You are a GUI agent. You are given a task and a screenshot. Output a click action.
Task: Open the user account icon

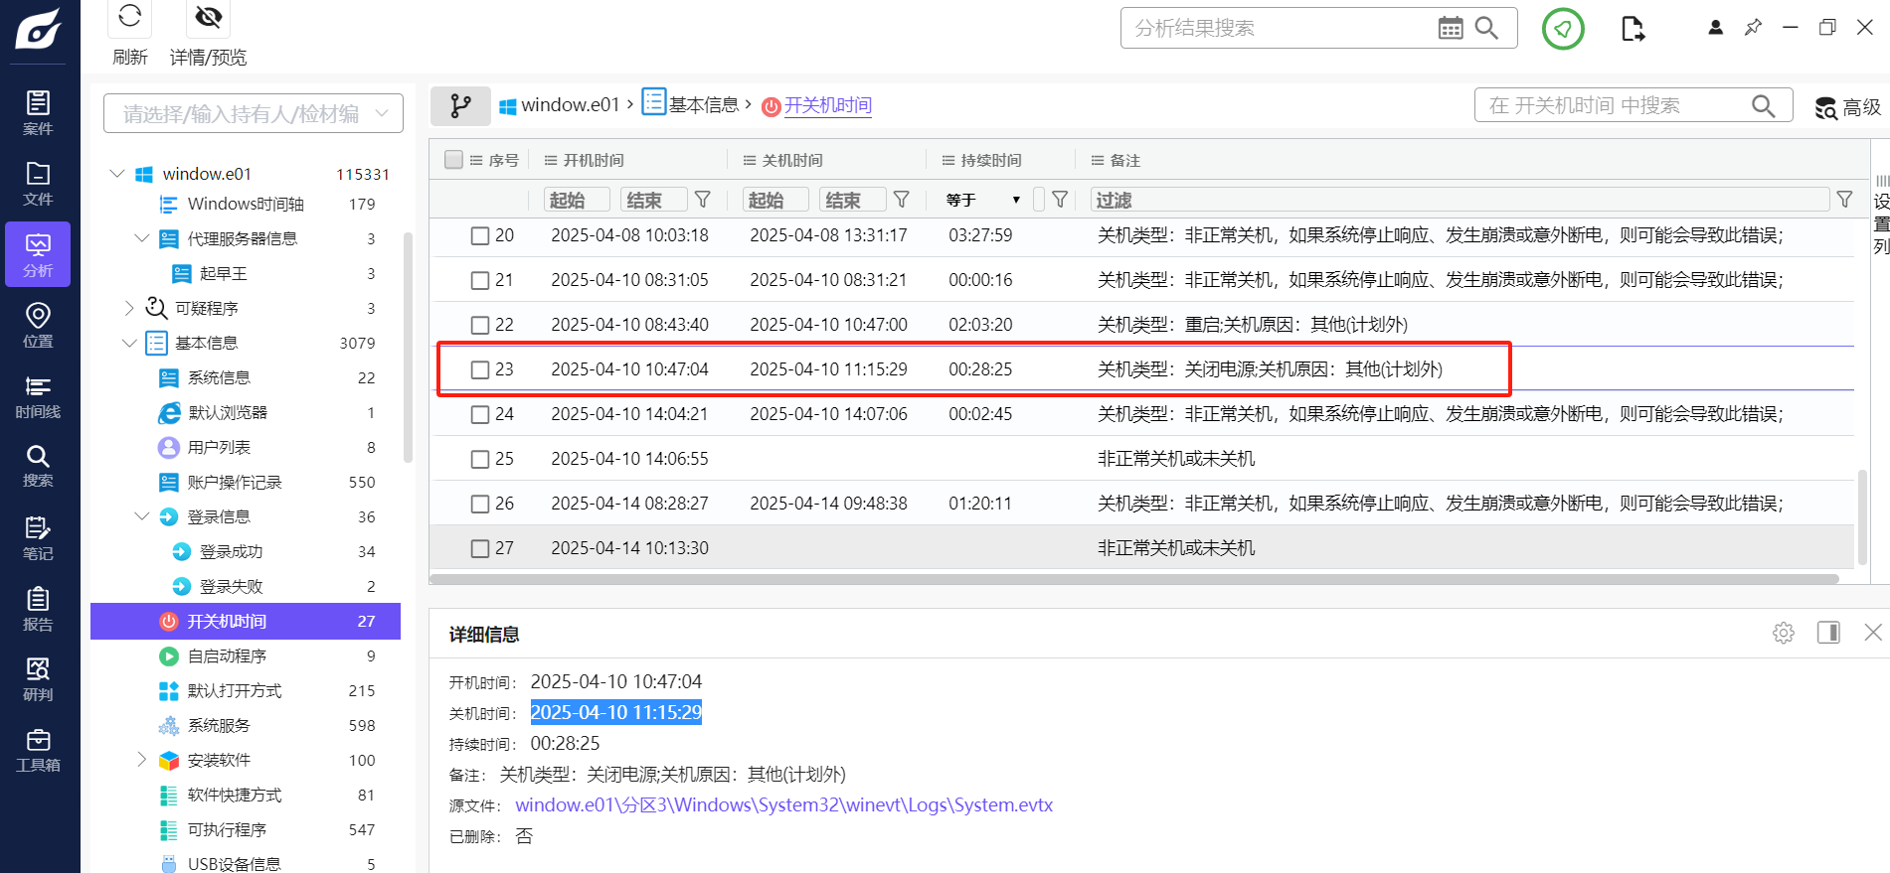coord(1715,28)
